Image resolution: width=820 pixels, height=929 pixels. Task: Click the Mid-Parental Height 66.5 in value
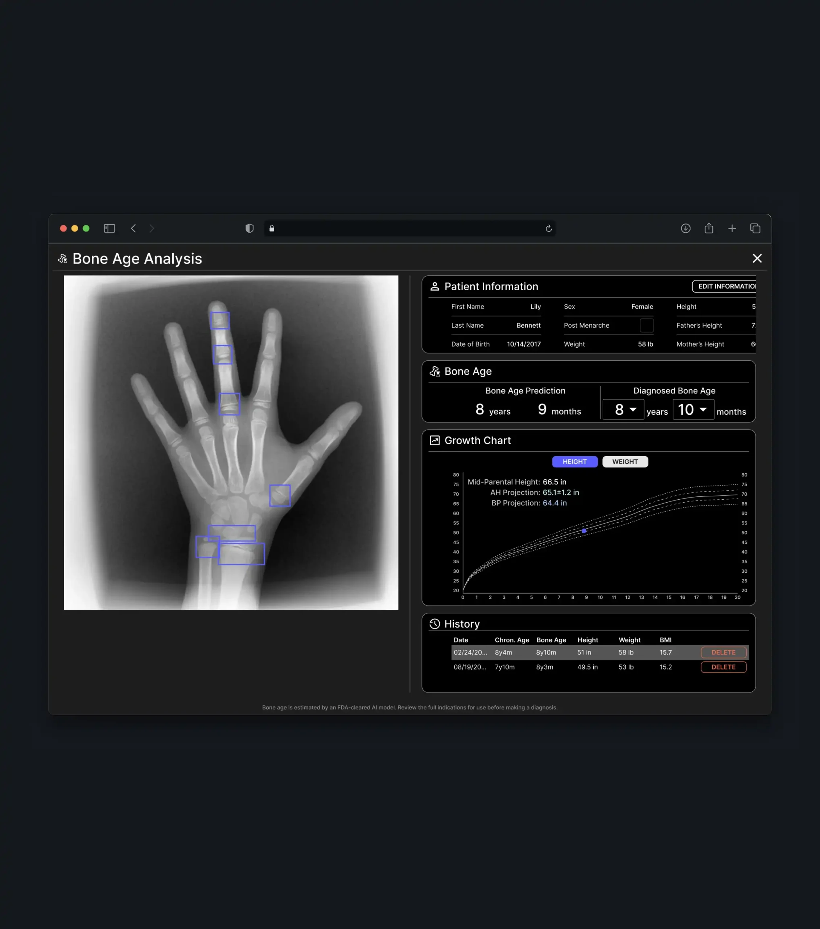click(554, 482)
